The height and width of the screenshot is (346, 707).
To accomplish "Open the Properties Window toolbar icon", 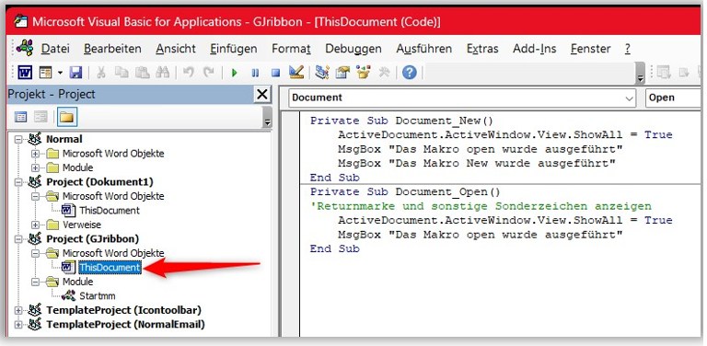I will point(342,72).
